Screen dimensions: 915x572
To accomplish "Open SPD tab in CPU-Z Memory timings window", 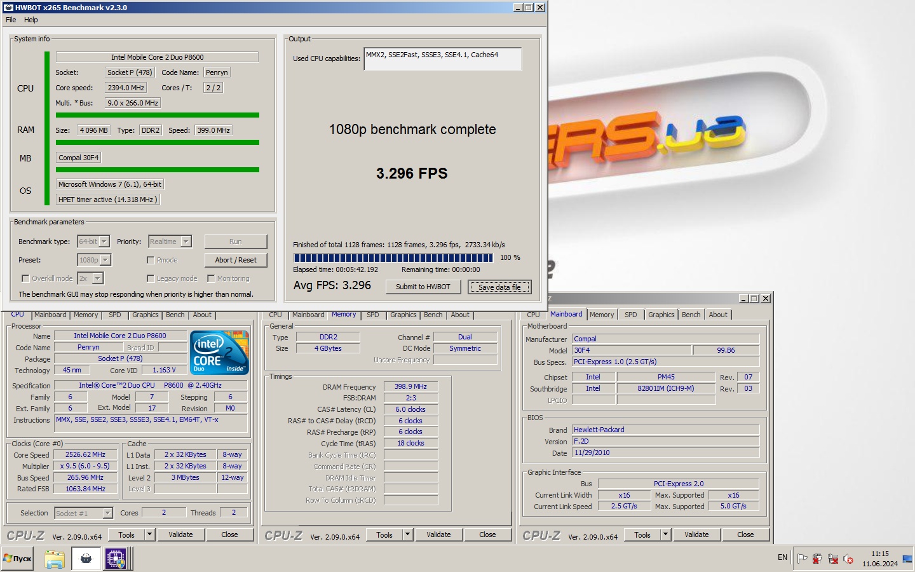I will click(x=373, y=315).
